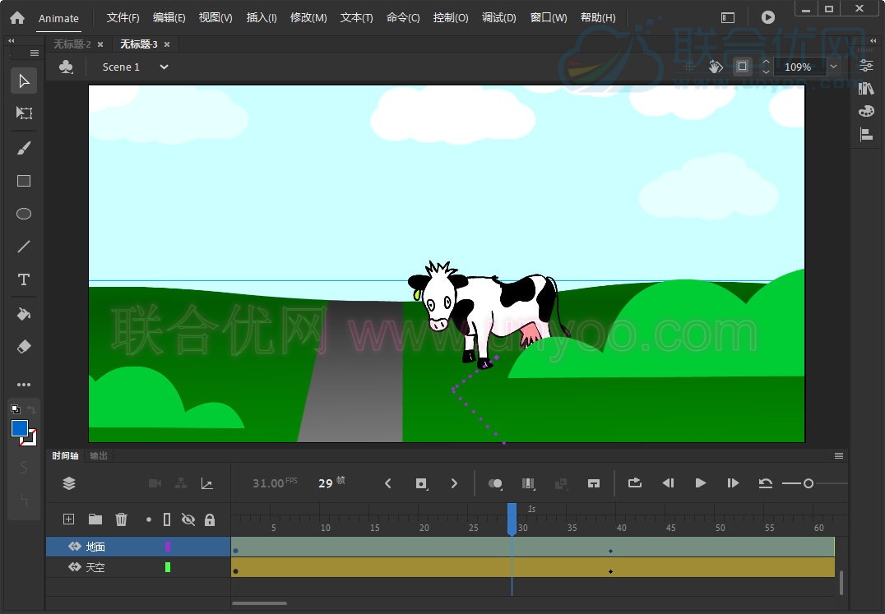Toggle hide all layers eye icon
This screenshot has height=614, width=885.
[x=188, y=519]
